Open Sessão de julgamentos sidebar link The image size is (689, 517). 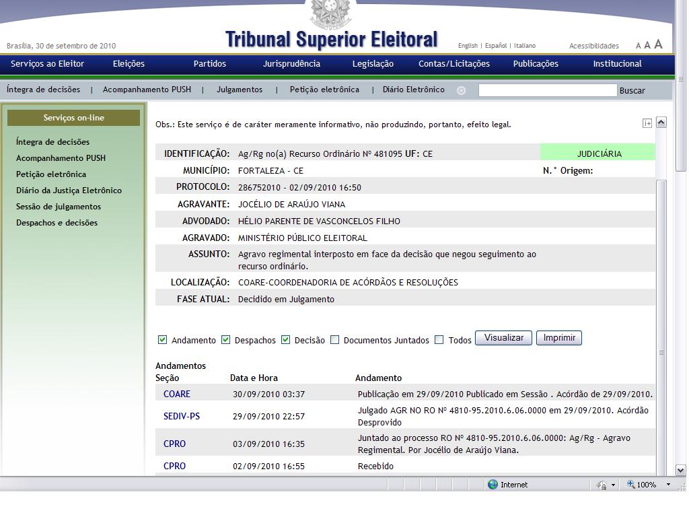[59, 207]
